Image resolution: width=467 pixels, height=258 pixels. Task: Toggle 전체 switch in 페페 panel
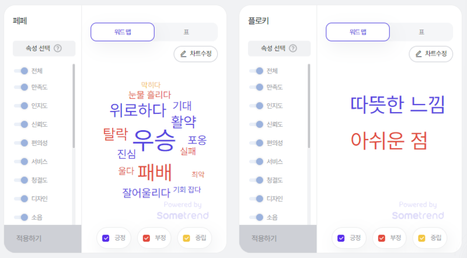point(21,71)
